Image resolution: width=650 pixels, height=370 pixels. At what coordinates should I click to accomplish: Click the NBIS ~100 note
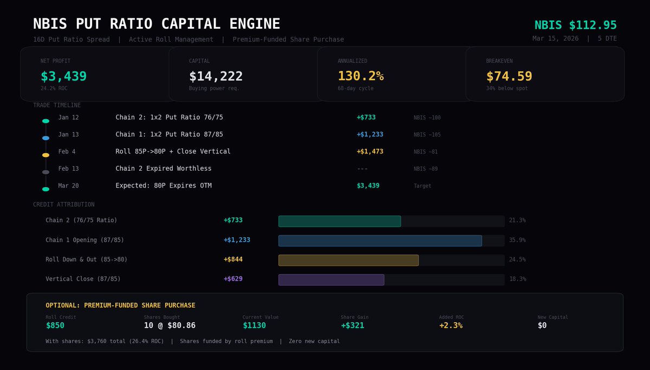(x=427, y=118)
